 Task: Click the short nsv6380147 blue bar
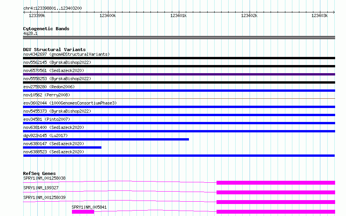click(x=62, y=147)
